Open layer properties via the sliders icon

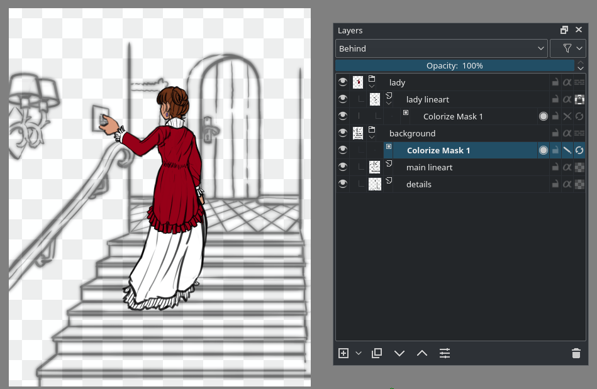(x=445, y=353)
